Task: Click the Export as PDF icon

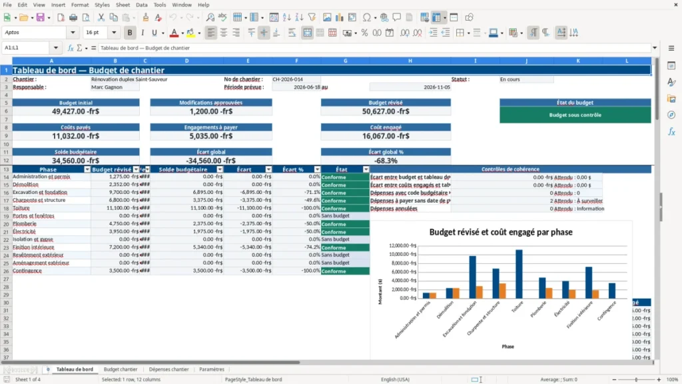Action: tap(61, 17)
